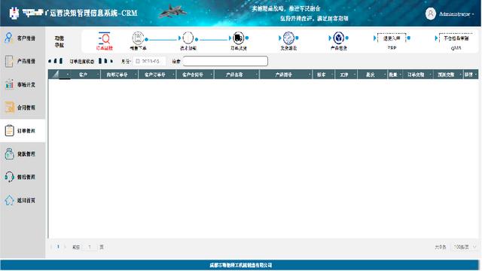Screen dimensions: 482x271
Task: Open the dashed 退货入库 ERP box
Action: tap(392, 38)
